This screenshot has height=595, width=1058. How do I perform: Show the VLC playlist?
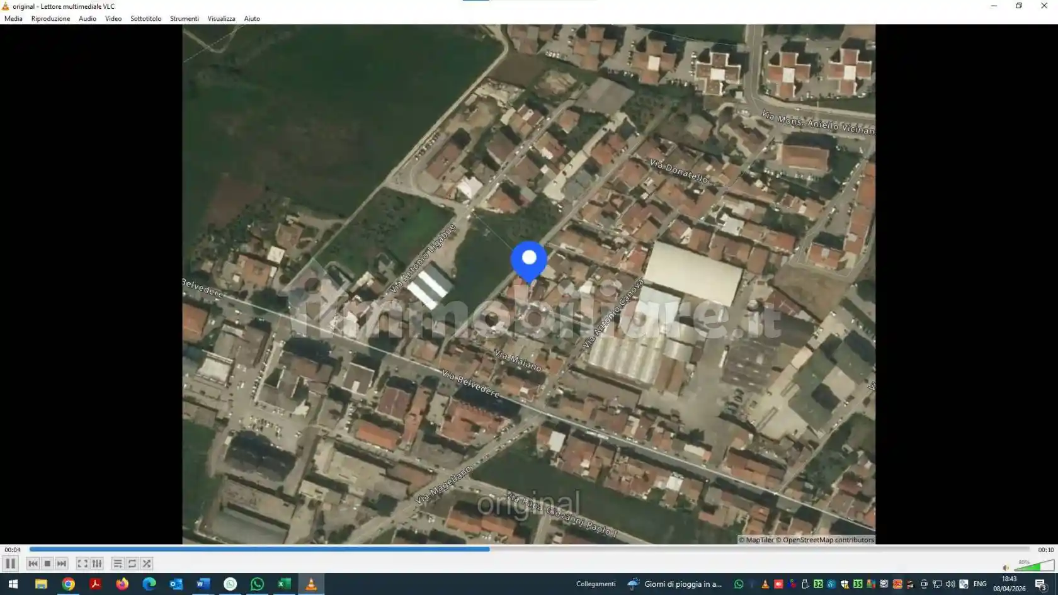click(118, 564)
